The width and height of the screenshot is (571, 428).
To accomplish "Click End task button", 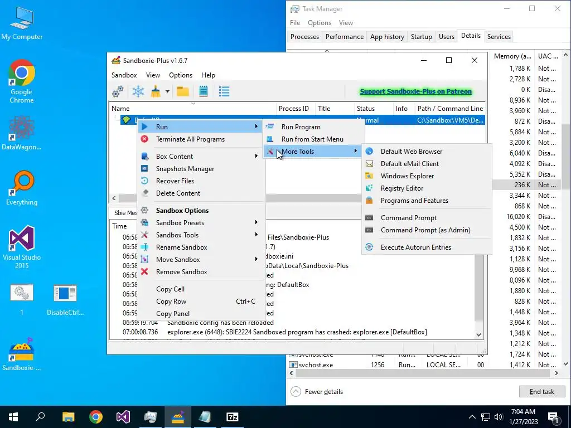I will point(542,392).
